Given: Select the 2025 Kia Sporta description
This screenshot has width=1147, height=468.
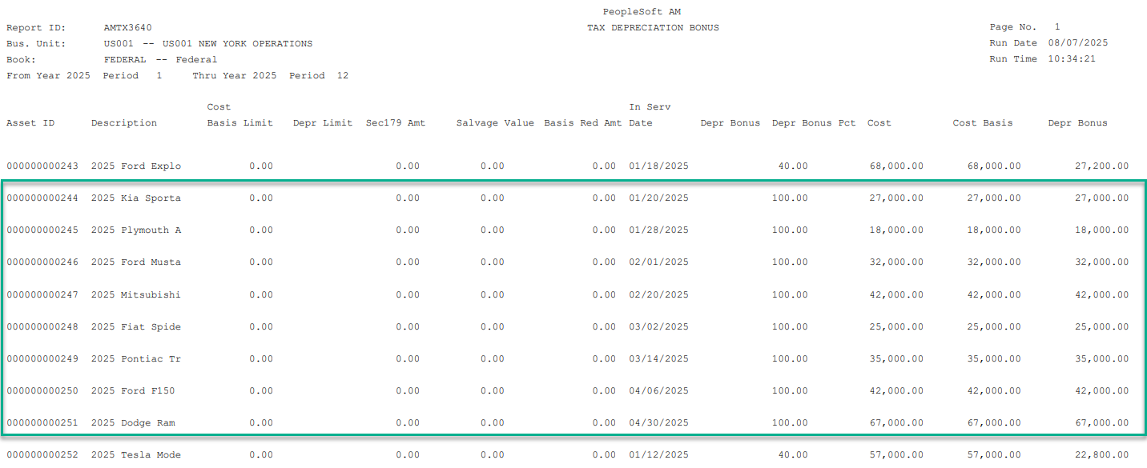Looking at the screenshot, I should click(135, 198).
